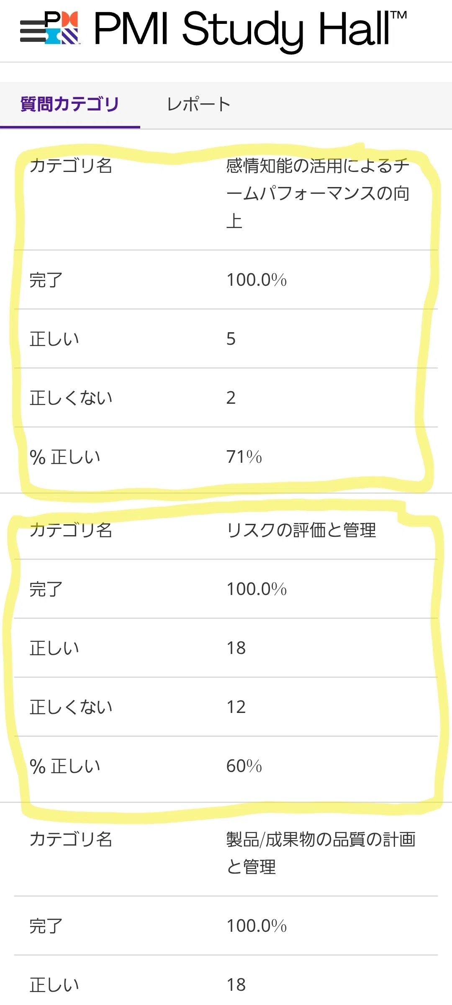Tap the PMI logo icon
The width and height of the screenshot is (452, 1005).
click(x=62, y=28)
